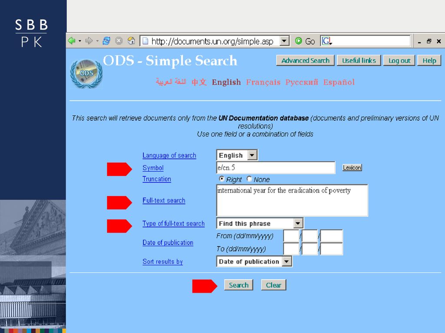Open the Forward history dropdown arrow
The image size is (445, 333).
click(97, 41)
